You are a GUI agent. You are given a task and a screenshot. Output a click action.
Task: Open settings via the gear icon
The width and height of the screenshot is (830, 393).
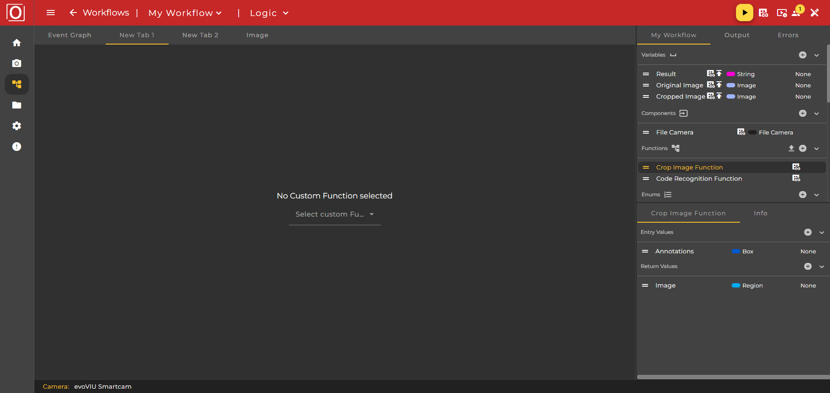pos(16,126)
